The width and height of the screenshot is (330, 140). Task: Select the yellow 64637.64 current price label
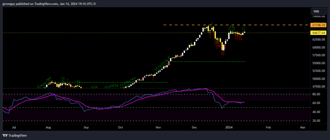point(318,33)
